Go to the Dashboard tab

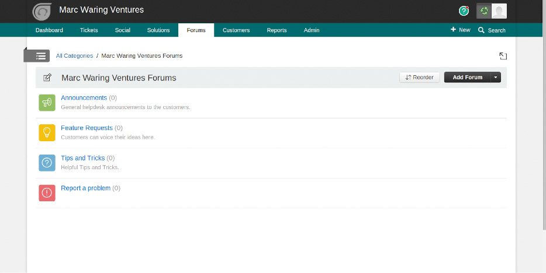(49, 30)
